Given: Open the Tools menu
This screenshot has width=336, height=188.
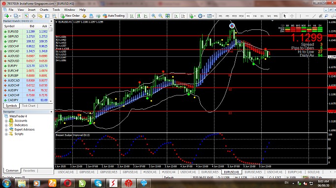Looking at the screenshot, I should click(56, 10).
